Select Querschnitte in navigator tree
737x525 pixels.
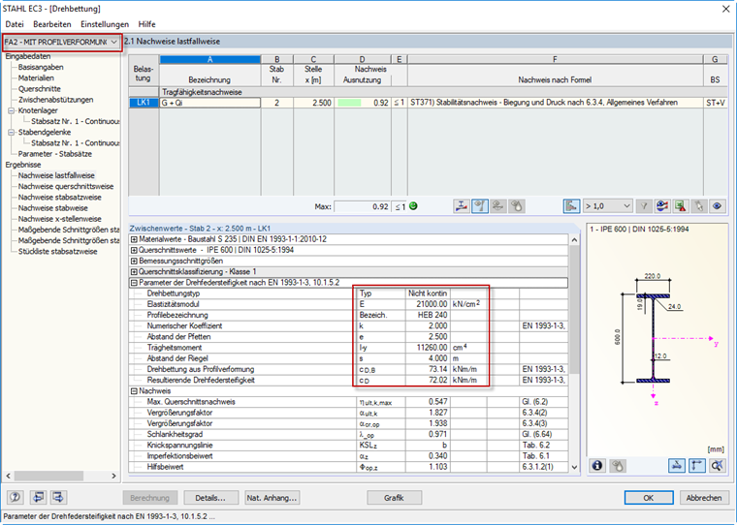[x=40, y=89]
